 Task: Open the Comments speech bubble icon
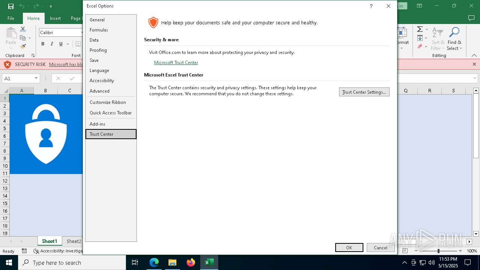(471, 18)
